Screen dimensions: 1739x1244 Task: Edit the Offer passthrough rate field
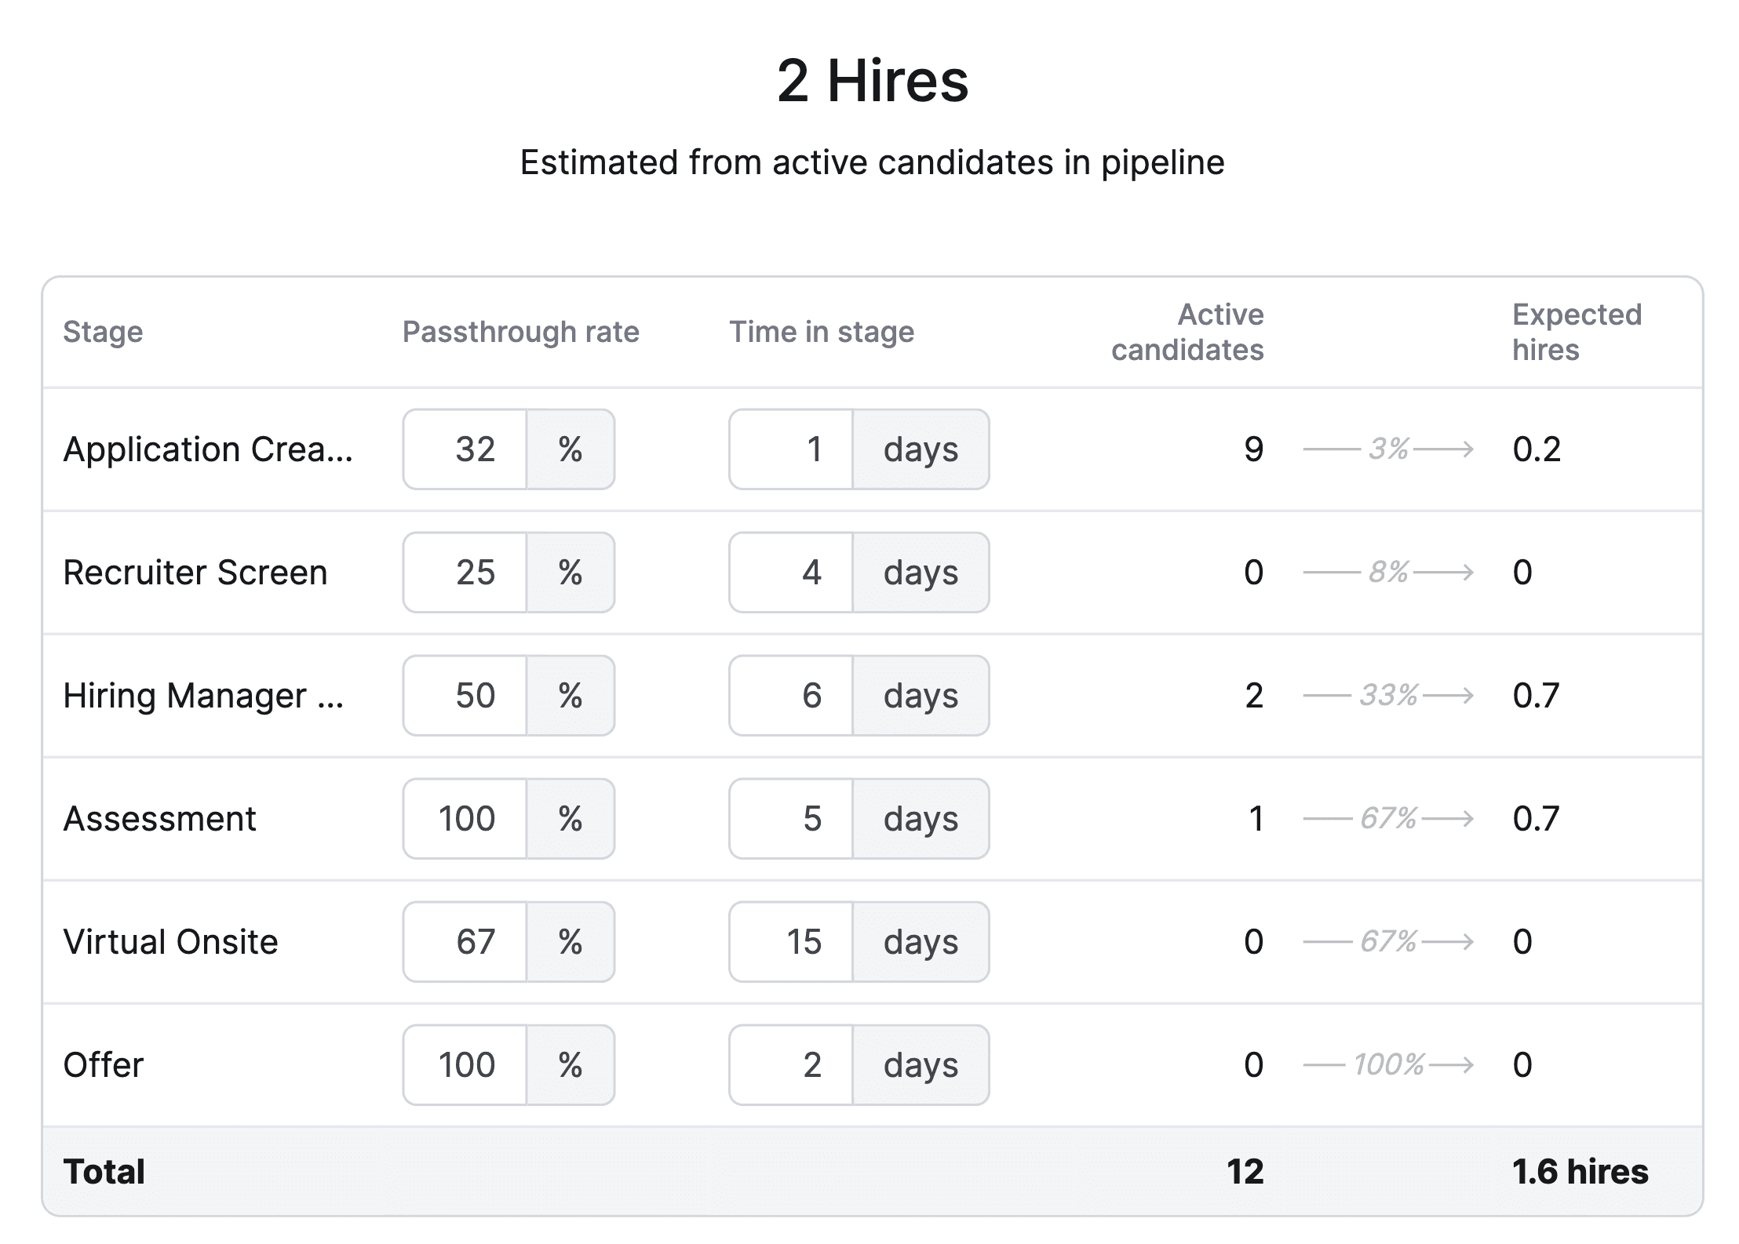point(465,1064)
